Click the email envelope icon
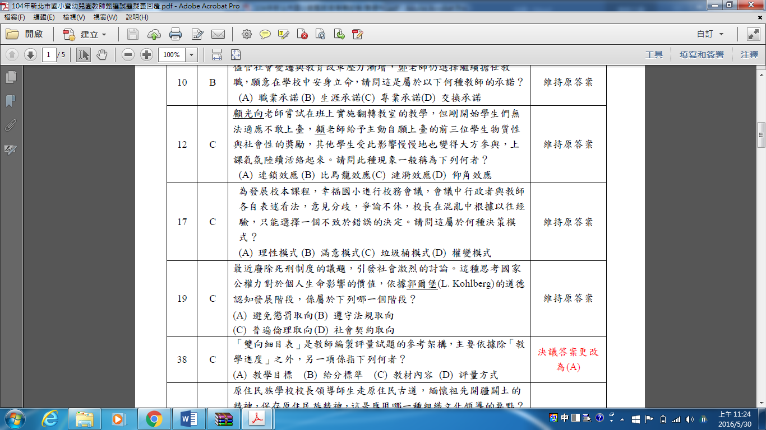This screenshot has width=766, height=430. 218,34
